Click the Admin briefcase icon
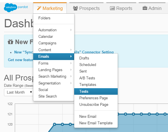Screen dimensions: 168x132 tap(145, 8)
